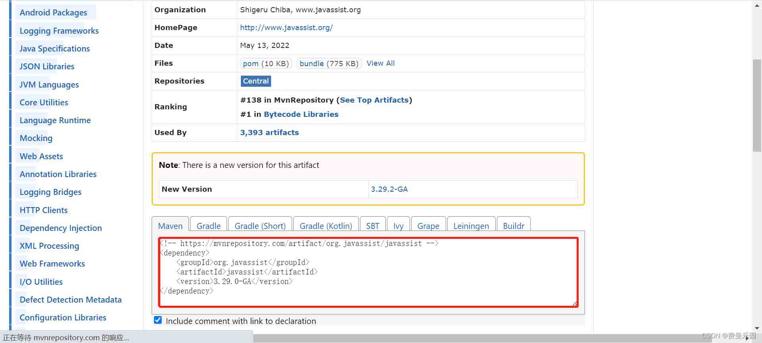762x343 pixels.
Task: Click inside the Maven dependency code box
Action: [368, 272]
